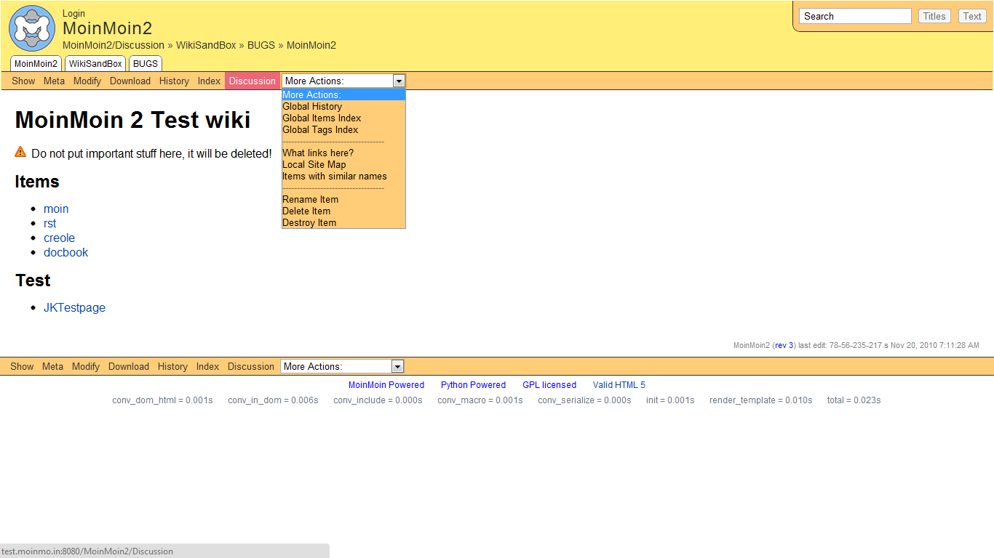Viewport: 994px width, 558px height.
Task: Focus the Search input field
Action: pyautogui.click(x=855, y=16)
